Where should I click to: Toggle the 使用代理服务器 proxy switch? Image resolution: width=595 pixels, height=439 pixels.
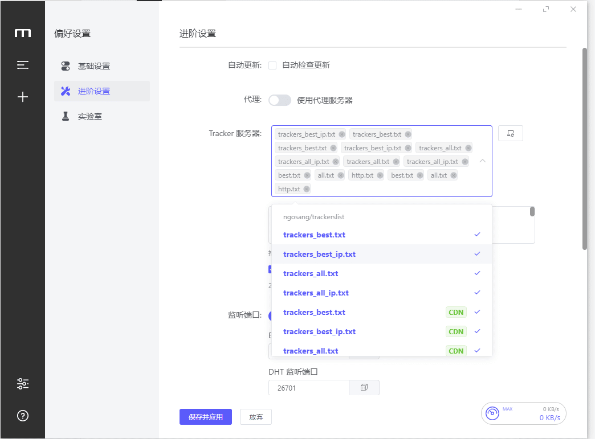tap(280, 100)
